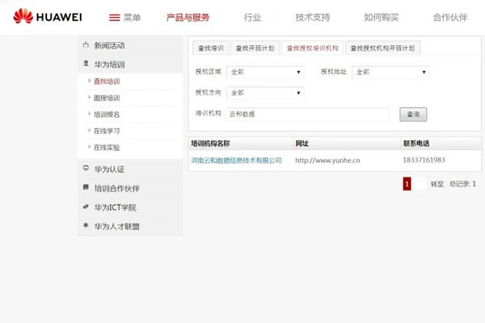Select 查找培训 in the sidebar
Image resolution: width=485 pixels, height=323 pixels.
click(107, 82)
